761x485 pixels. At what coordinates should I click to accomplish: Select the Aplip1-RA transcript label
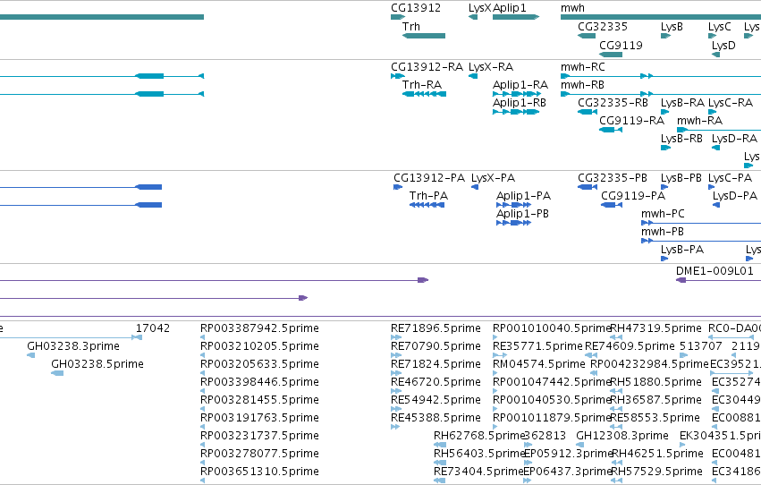pyautogui.click(x=520, y=85)
